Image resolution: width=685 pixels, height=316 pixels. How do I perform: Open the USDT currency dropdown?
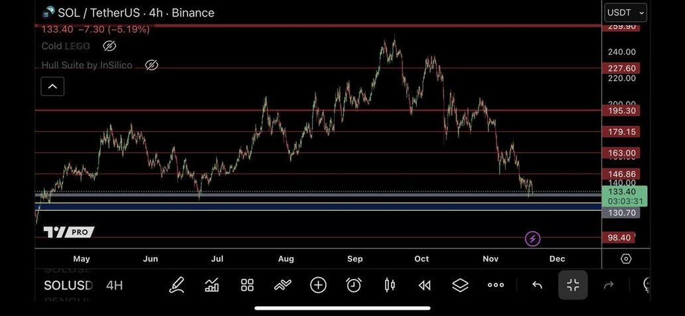point(625,13)
